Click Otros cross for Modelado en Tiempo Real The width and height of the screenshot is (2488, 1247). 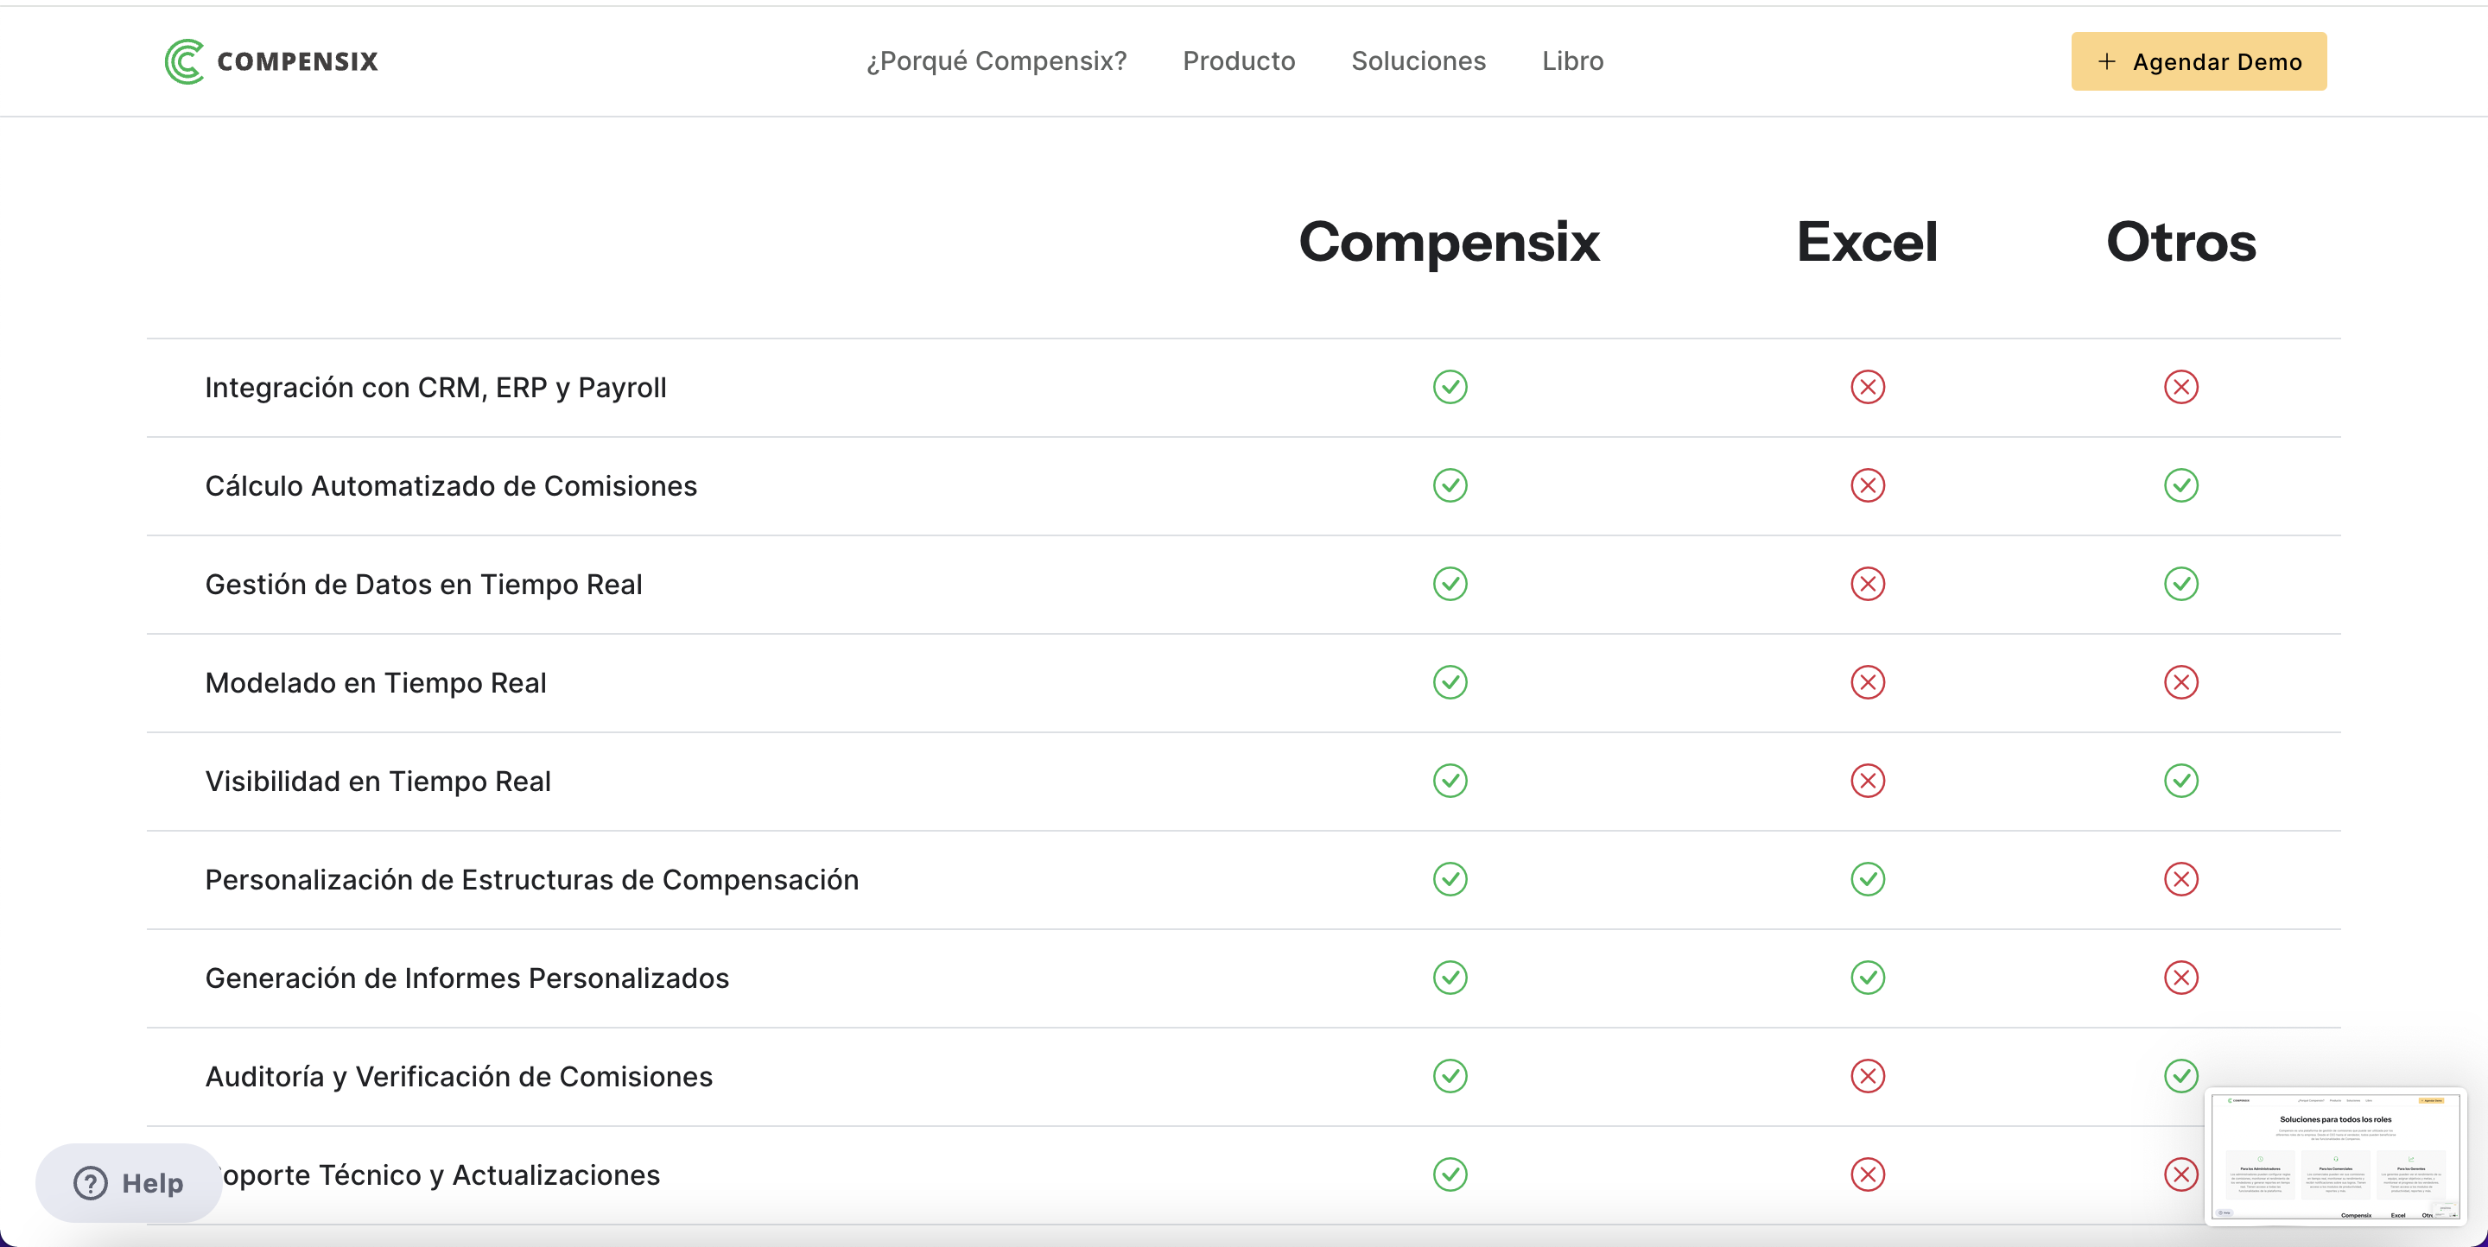coord(2180,682)
